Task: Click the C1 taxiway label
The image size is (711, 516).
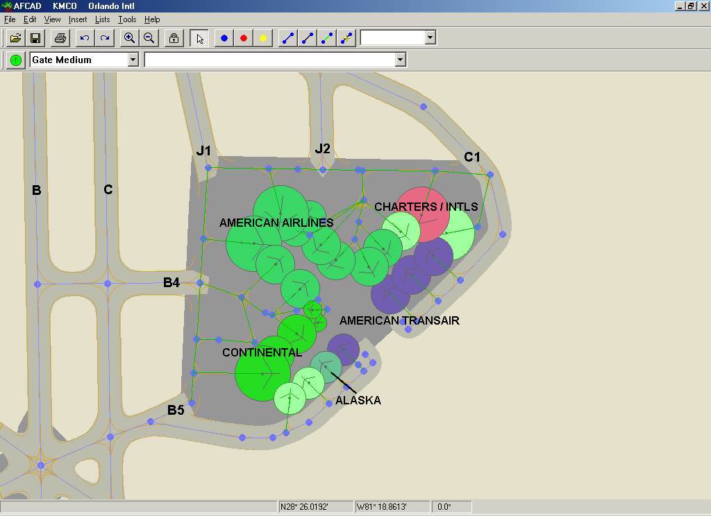Action: point(472,157)
